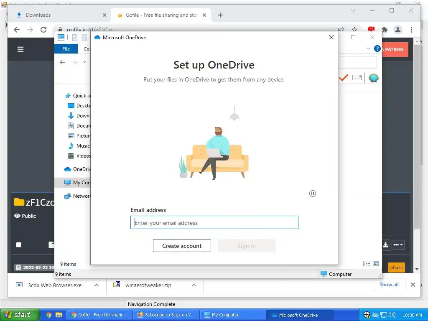Close the Chrome downloads bar

[x=413, y=285]
